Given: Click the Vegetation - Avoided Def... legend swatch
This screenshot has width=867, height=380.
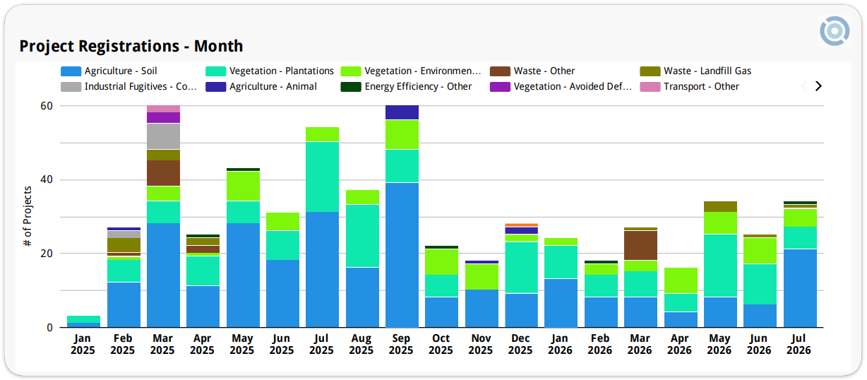Looking at the screenshot, I should (500, 87).
